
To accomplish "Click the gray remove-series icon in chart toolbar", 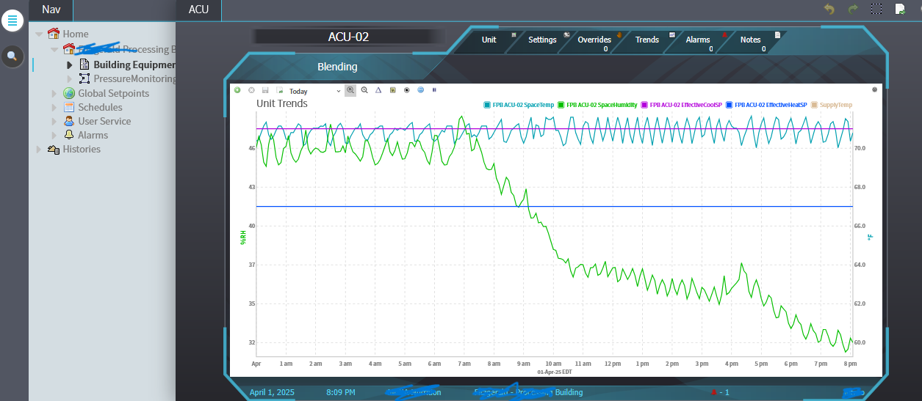I will (251, 90).
